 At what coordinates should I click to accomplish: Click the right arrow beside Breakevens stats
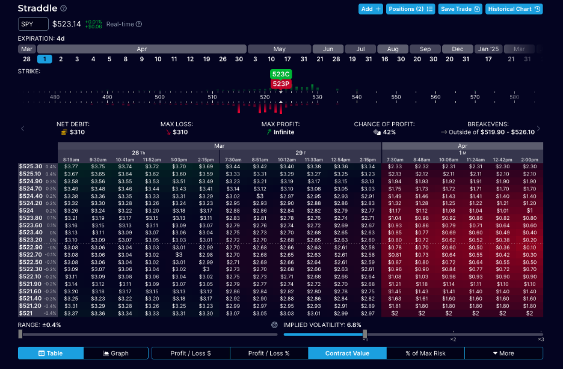pos(538,128)
